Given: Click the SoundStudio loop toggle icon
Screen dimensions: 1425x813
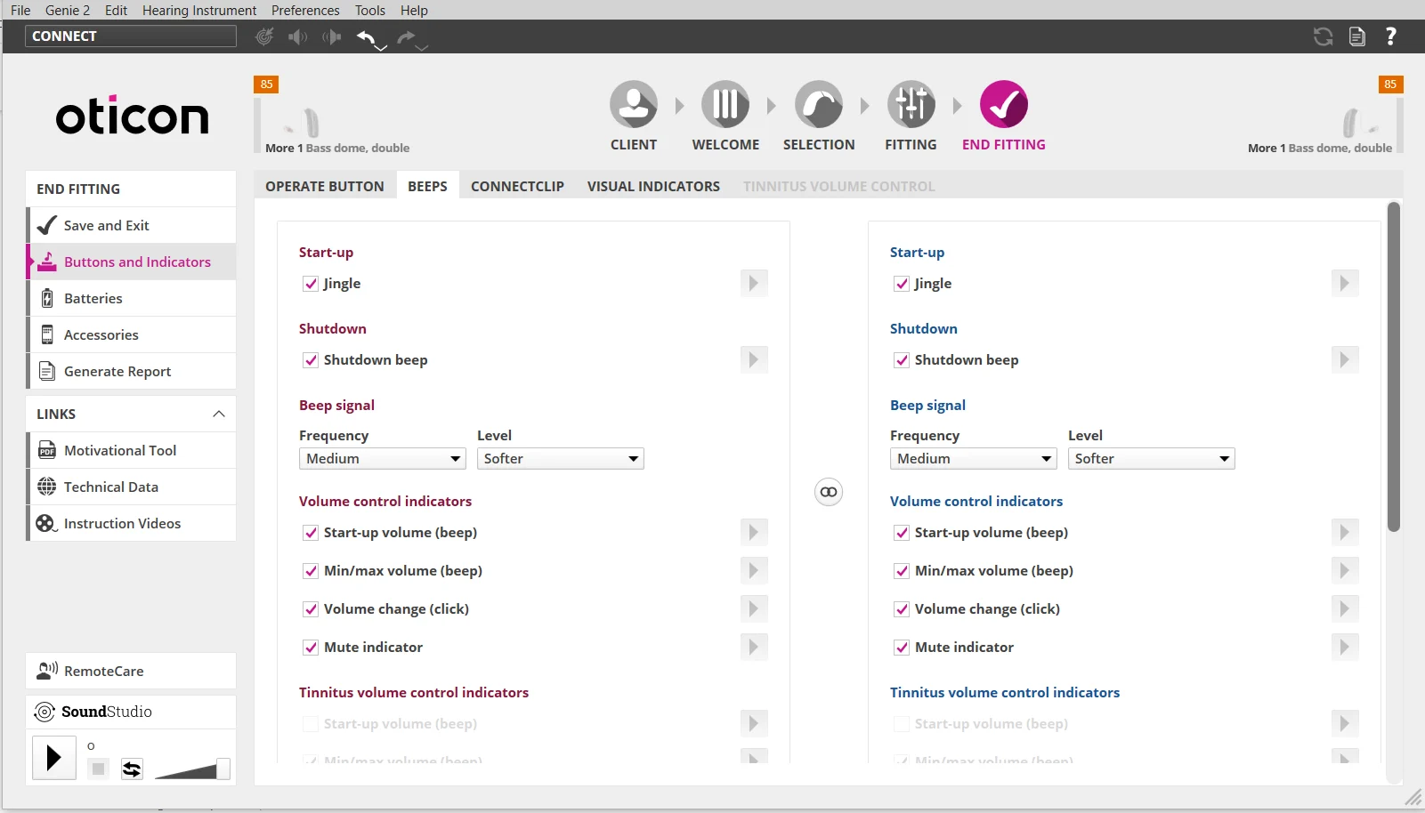Looking at the screenshot, I should tap(132, 769).
